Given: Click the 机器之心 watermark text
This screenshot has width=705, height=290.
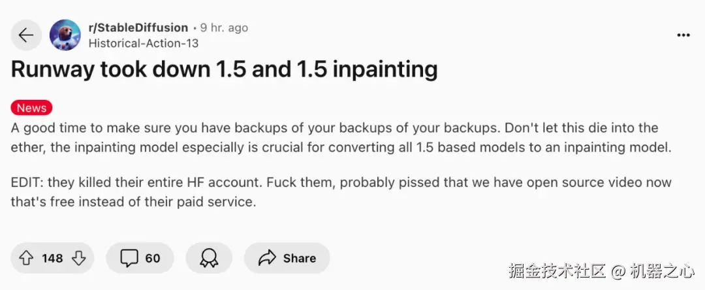Looking at the screenshot, I should tap(665, 270).
